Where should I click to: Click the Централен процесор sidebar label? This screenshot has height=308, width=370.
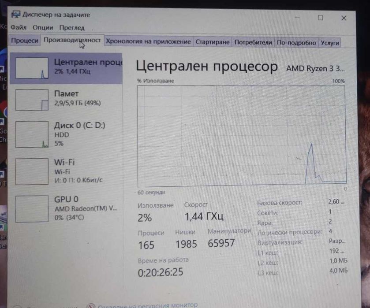coord(88,62)
